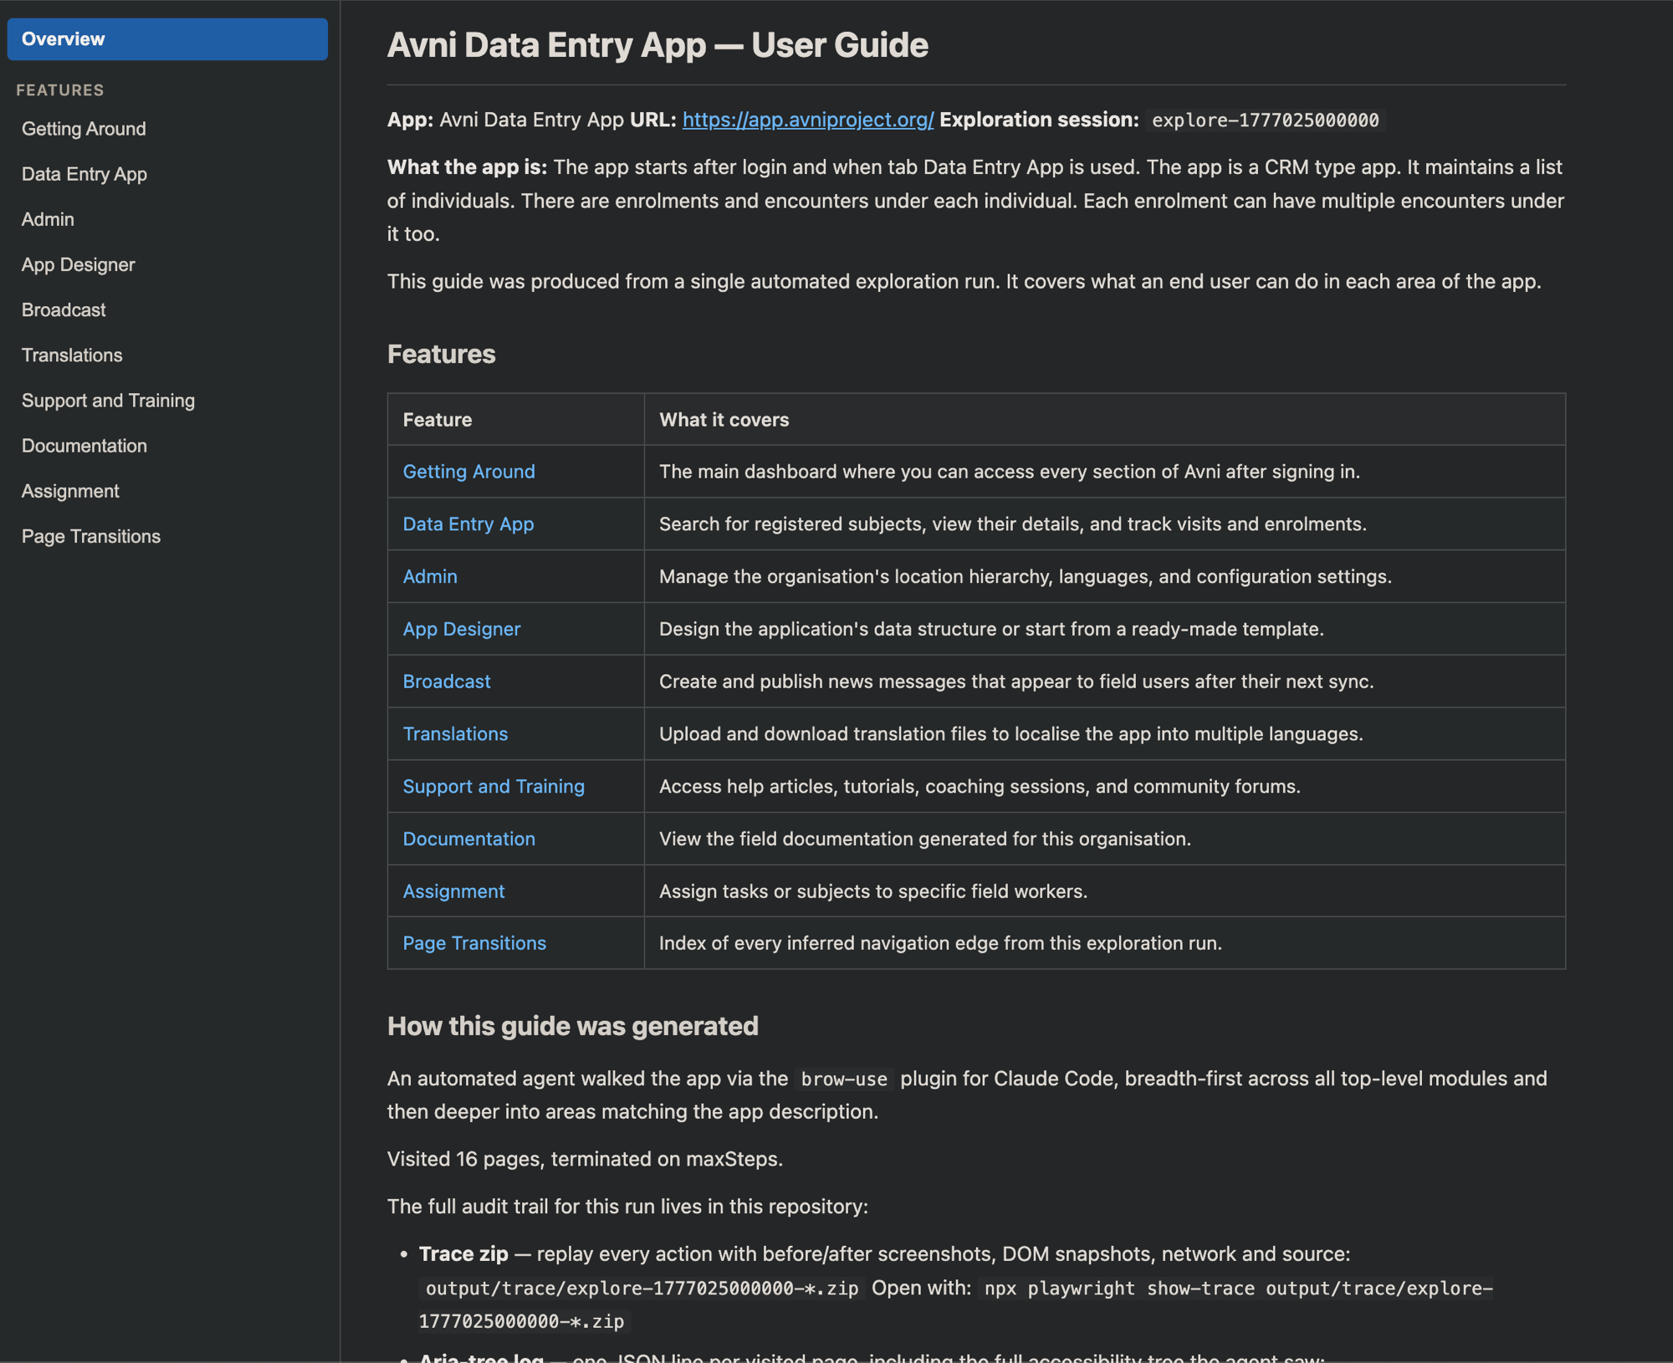Go to Admin in the sidebar

tap(48, 219)
